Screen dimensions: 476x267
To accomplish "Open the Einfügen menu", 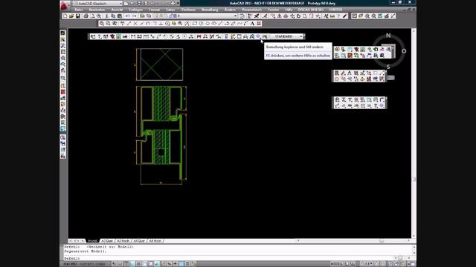I will click(135, 10).
